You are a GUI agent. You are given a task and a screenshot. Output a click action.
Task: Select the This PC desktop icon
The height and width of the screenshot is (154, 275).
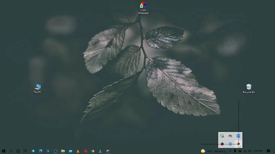(x=37, y=89)
